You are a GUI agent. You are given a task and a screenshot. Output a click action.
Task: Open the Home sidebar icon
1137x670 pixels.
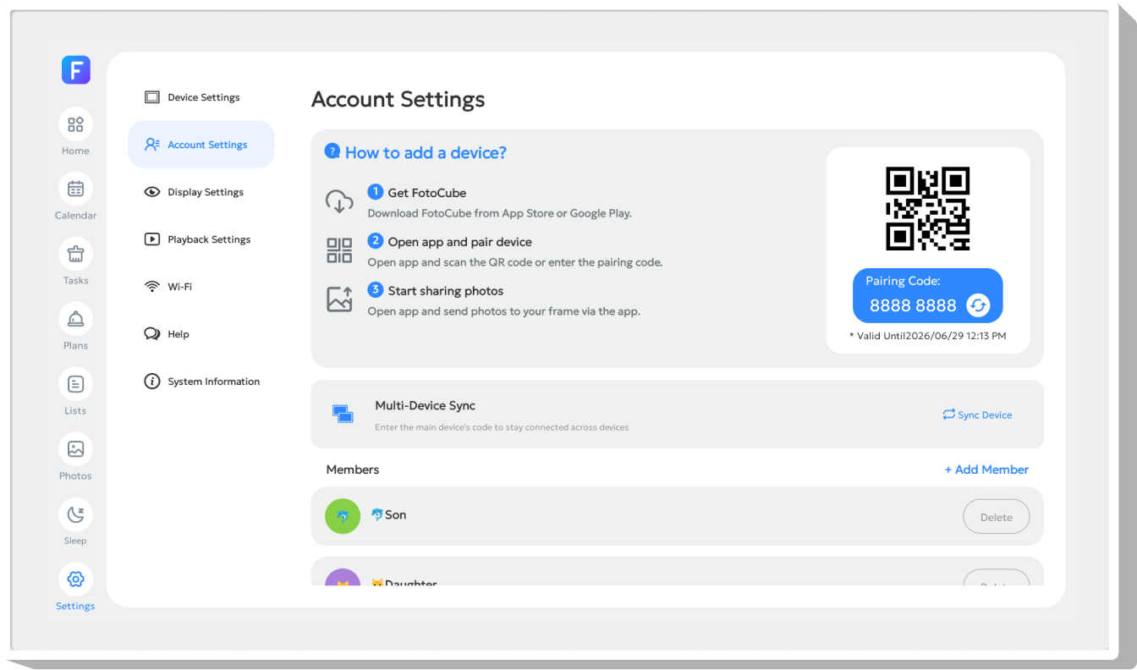coord(75,124)
